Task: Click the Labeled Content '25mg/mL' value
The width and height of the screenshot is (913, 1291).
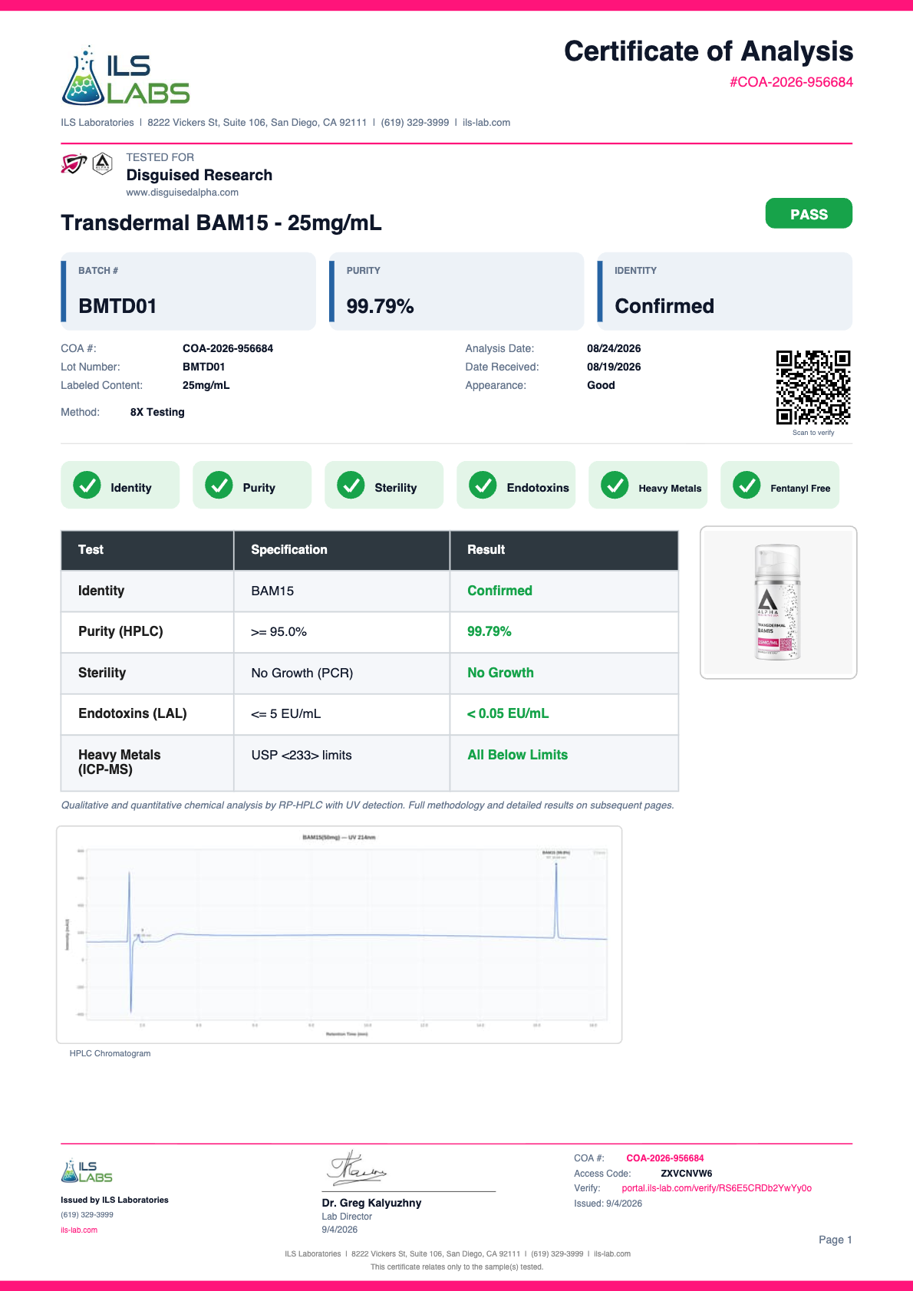Action: click(206, 385)
